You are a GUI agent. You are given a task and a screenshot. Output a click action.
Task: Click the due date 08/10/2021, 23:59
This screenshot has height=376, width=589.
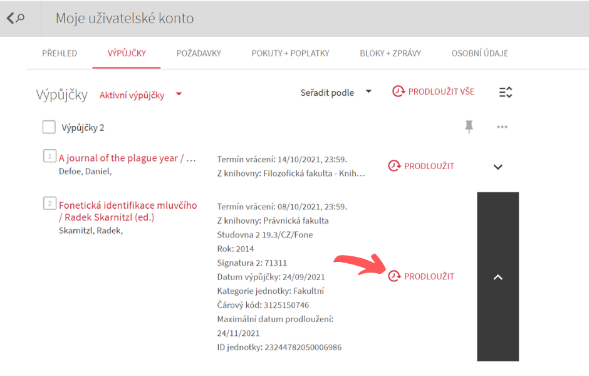312,207
